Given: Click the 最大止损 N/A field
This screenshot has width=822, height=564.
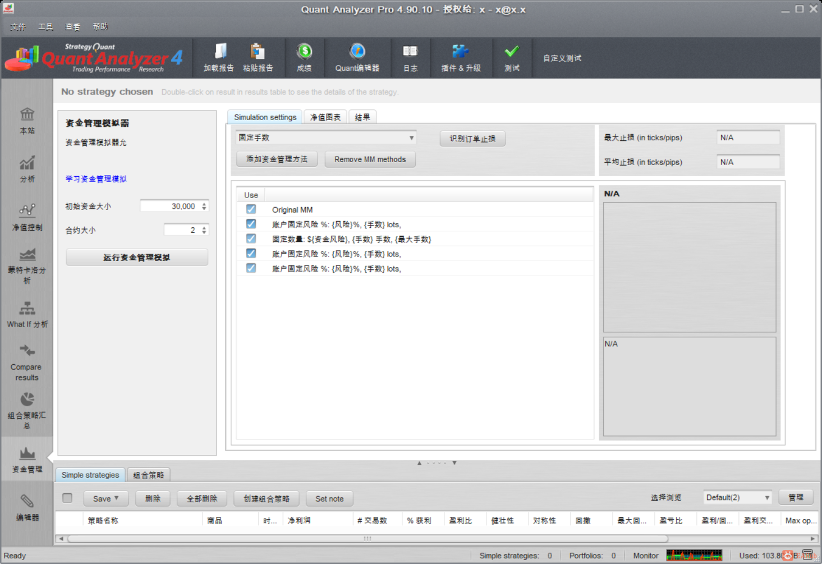Looking at the screenshot, I should pyautogui.click(x=748, y=137).
